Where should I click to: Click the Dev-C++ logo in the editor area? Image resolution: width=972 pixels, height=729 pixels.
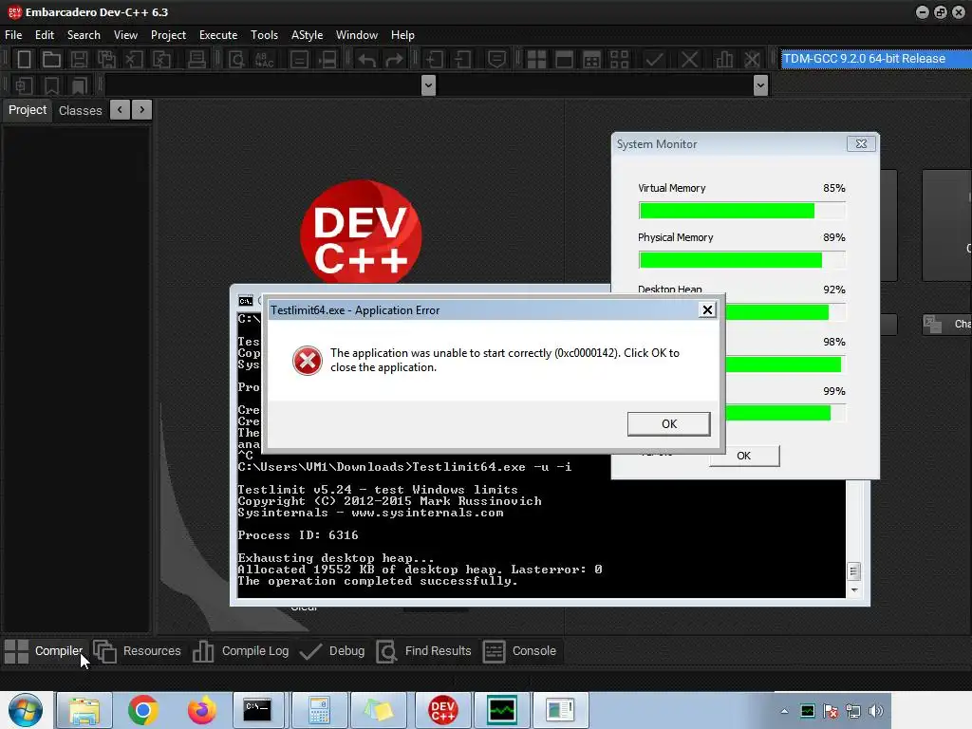361,233
